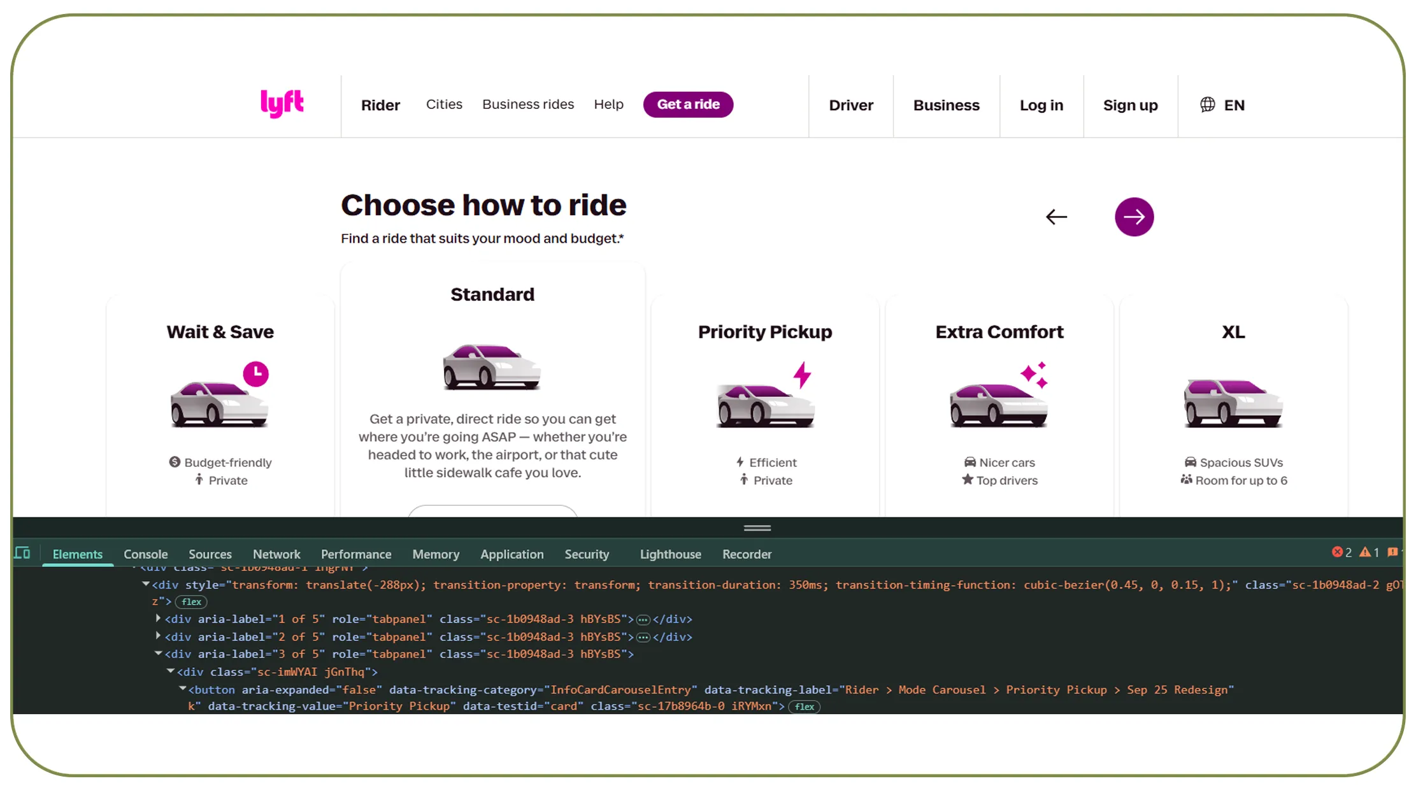Click the Lyft logo
1416x790 pixels.
pos(282,103)
